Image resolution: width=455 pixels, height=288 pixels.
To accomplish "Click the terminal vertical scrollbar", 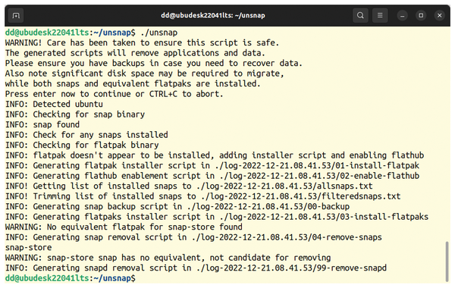I will pos(447,261).
